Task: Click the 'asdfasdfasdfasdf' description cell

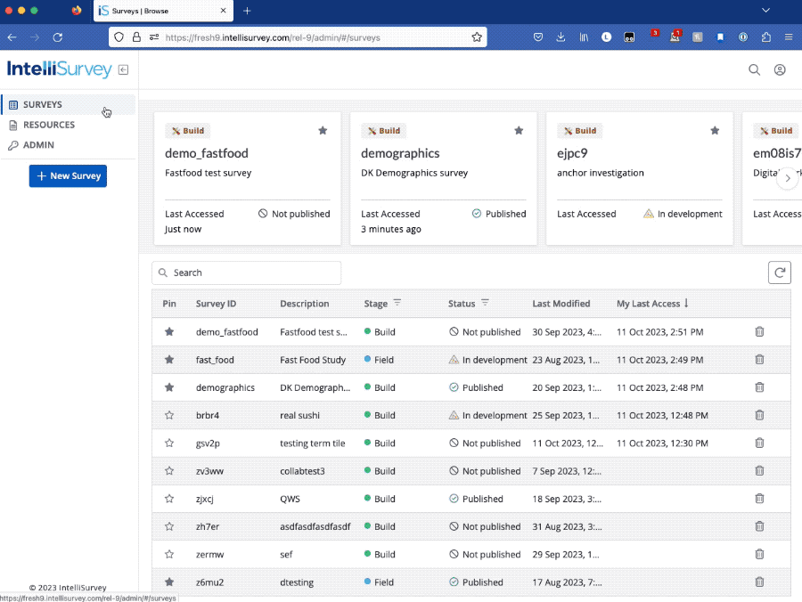Action: pyautogui.click(x=315, y=526)
